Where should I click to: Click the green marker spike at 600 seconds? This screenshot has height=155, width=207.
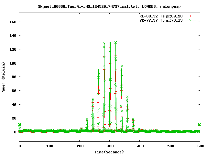199,124
